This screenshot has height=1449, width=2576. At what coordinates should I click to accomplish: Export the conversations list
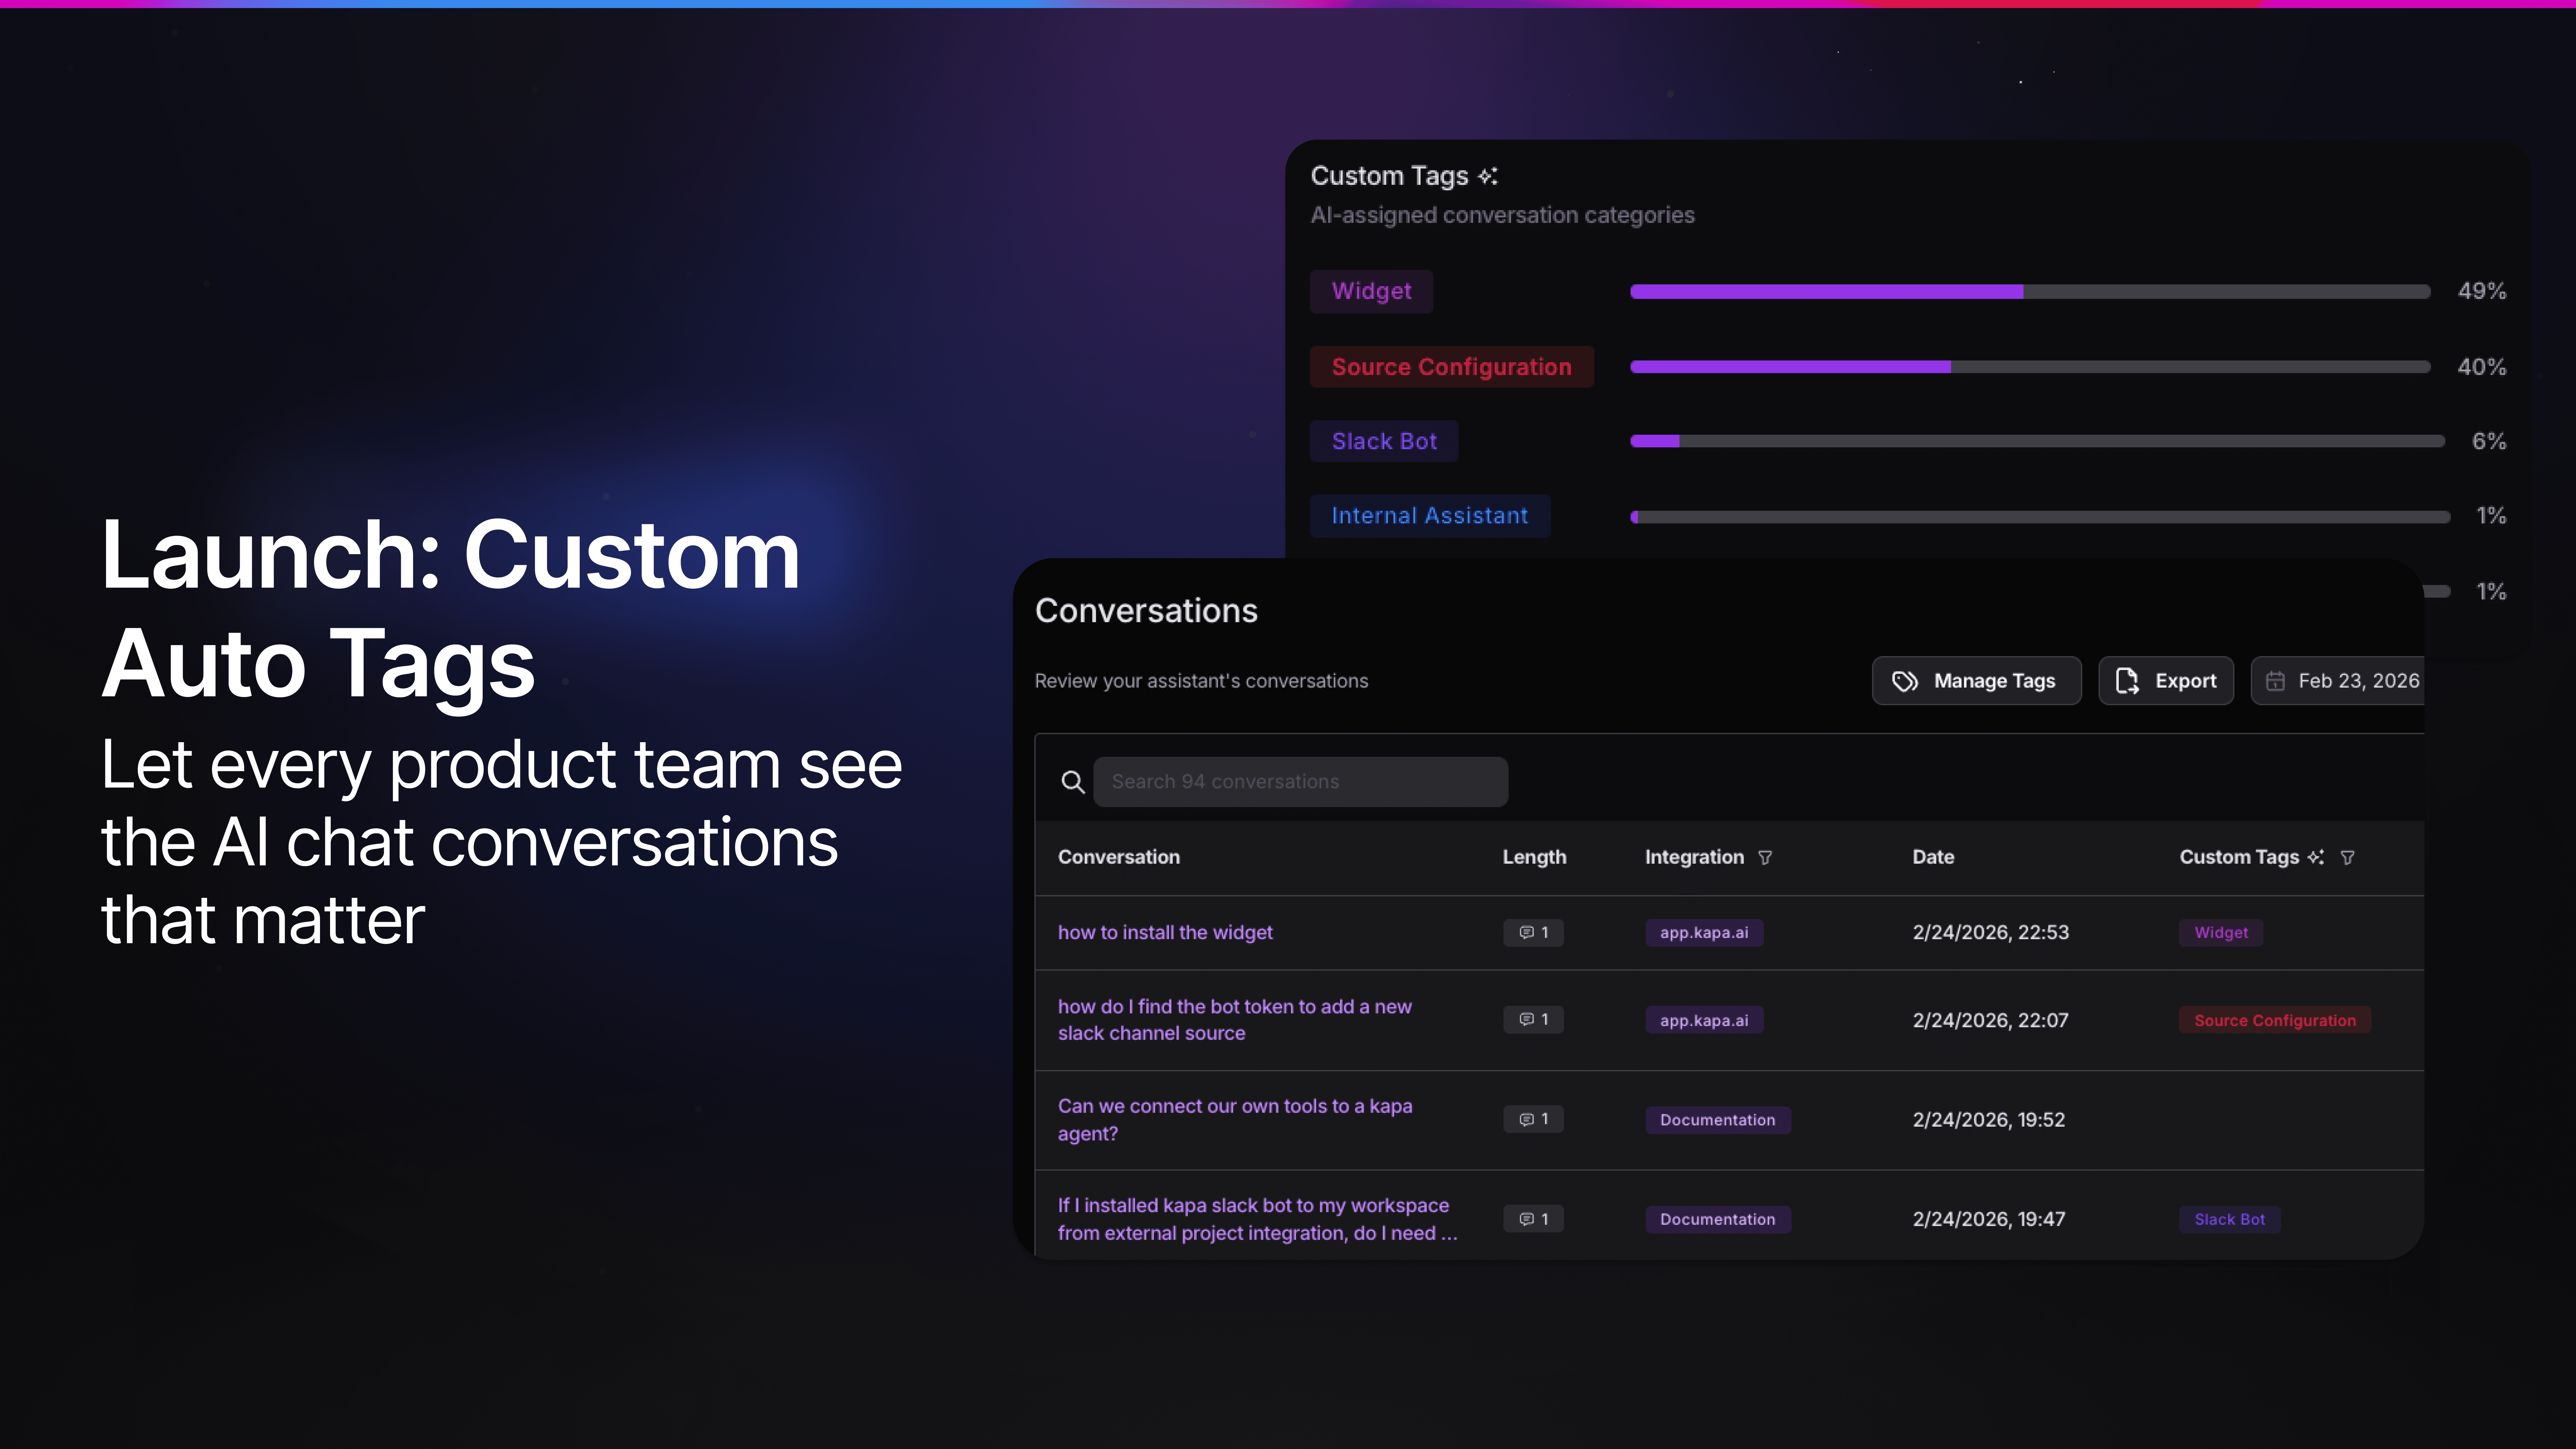2166,681
